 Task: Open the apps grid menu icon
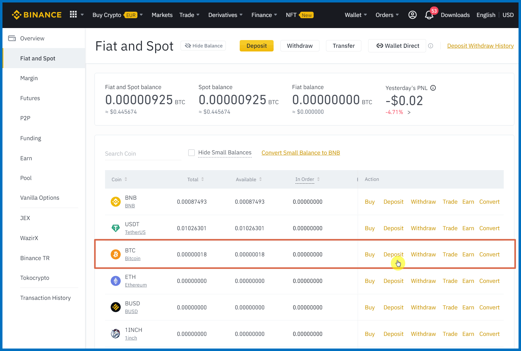tap(73, 14)
